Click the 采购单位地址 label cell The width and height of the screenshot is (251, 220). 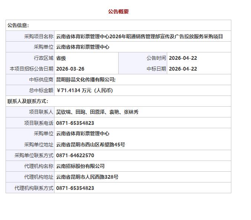point(39,145)
